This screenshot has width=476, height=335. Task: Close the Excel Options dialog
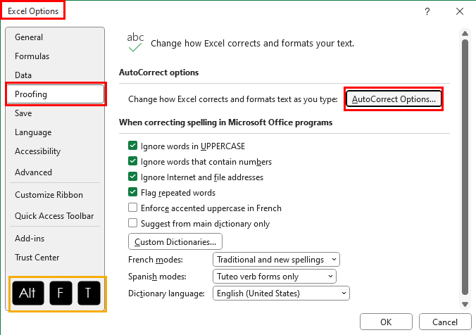coord(460,11)
